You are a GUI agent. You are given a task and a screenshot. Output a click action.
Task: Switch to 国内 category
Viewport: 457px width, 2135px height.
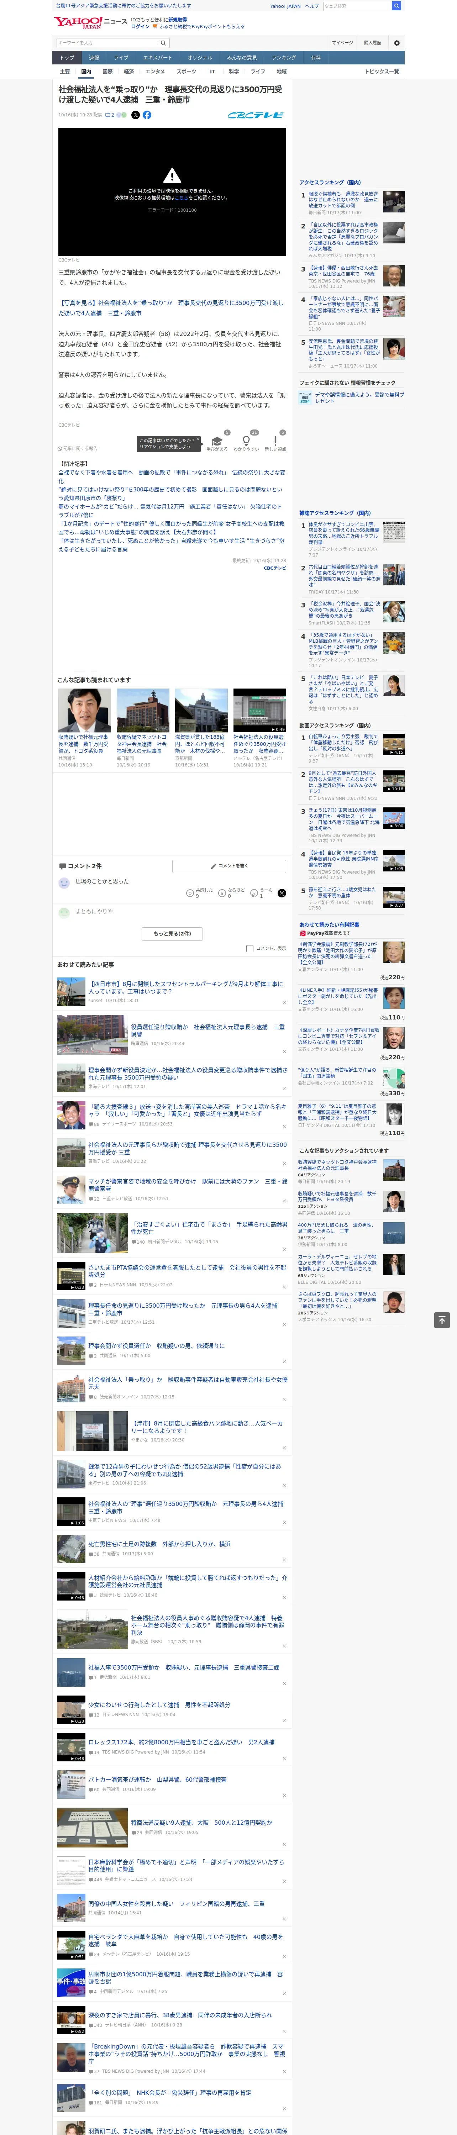[86, 71]
